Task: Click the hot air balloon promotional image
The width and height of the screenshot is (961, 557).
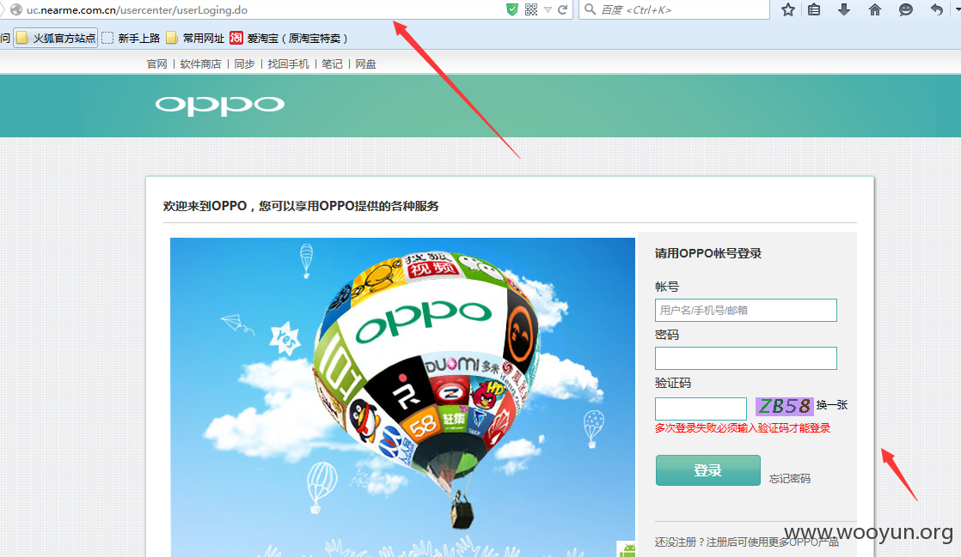Action: tap(402, 397)
